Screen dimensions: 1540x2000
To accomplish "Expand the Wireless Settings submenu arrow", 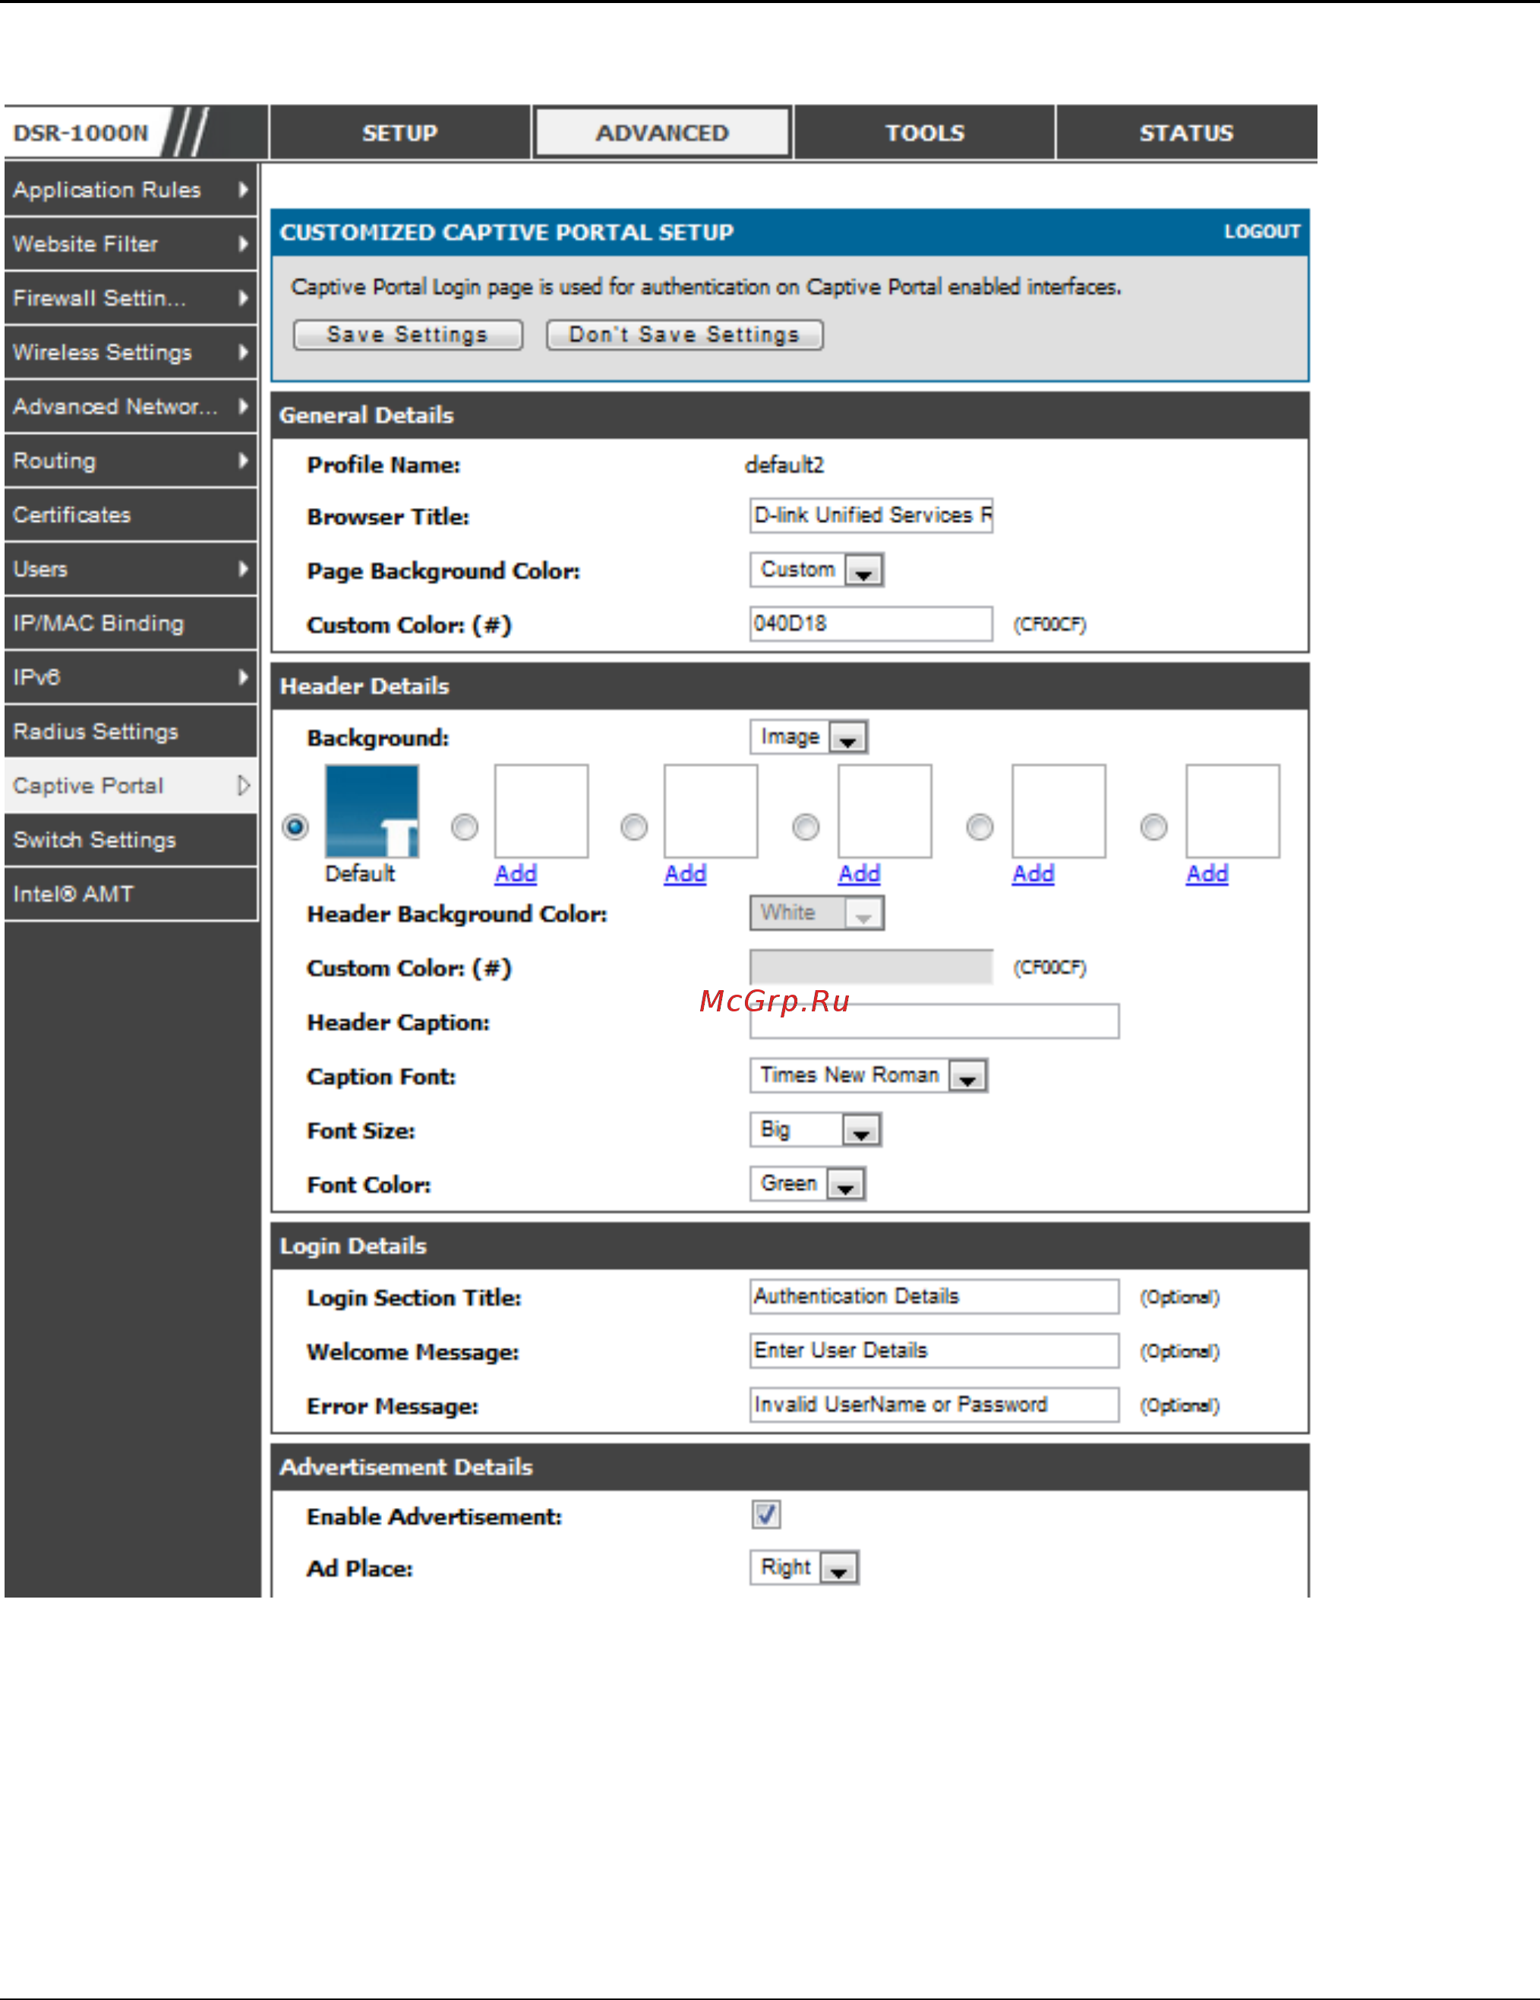I will point(243,352).
